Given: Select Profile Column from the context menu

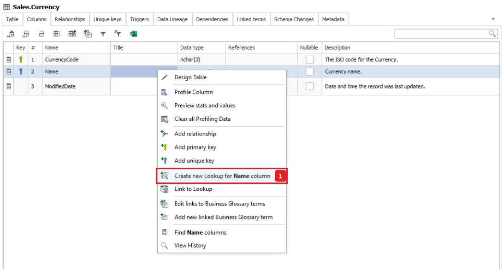Looking at the screenshot, I should (193, 92).
